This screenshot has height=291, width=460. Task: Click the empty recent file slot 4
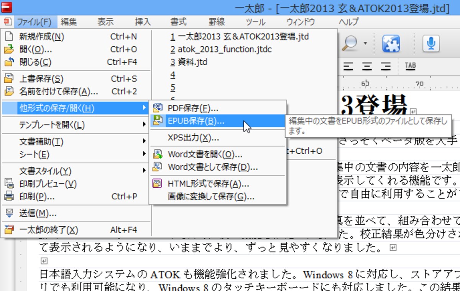(173, 75)
